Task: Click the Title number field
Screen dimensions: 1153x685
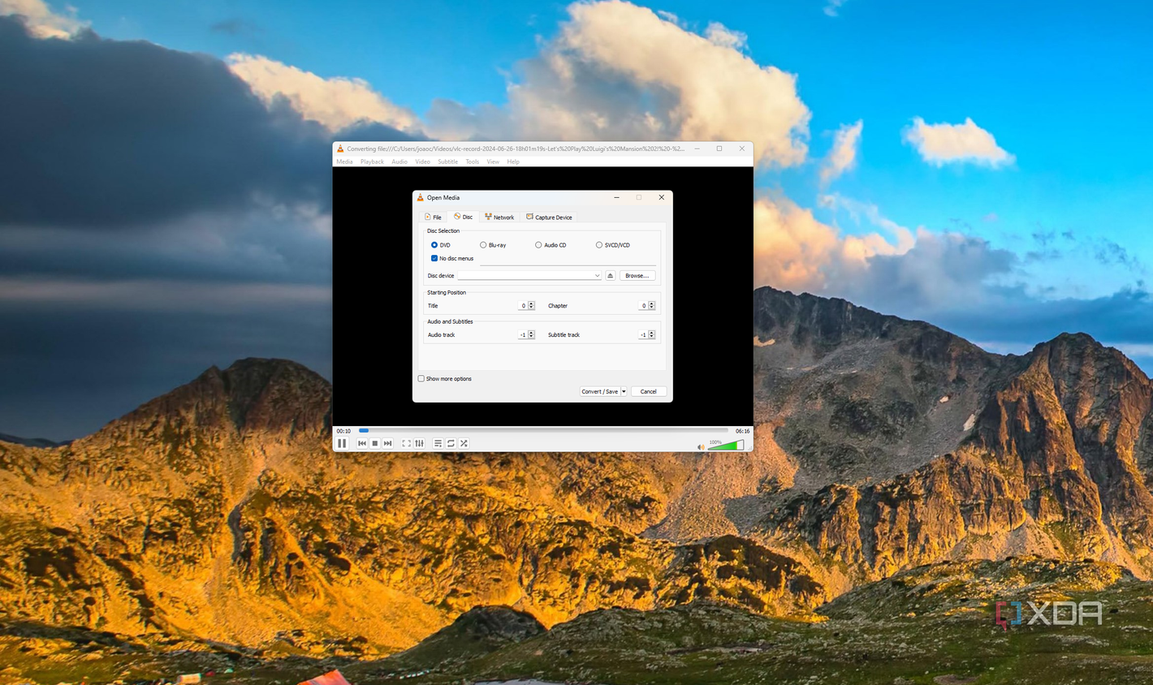Action: tap(522, 306)
